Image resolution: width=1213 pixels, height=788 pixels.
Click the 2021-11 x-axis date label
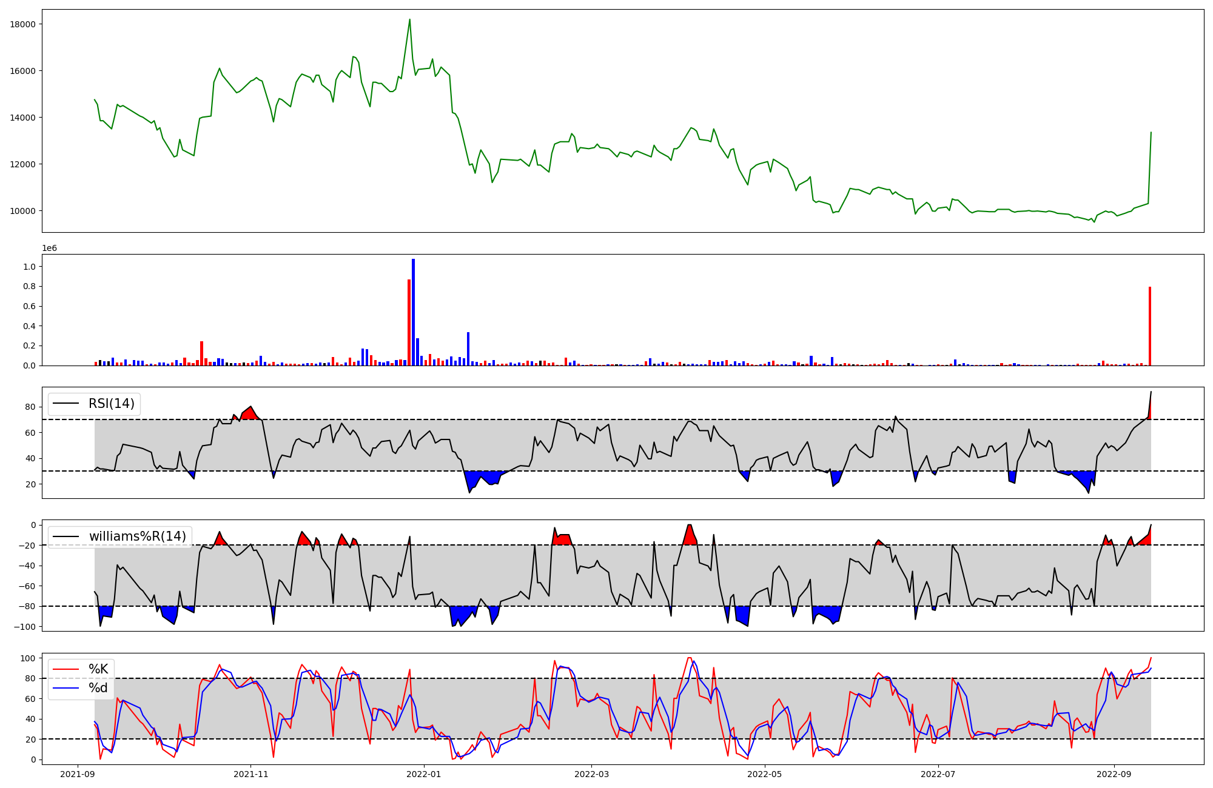click(x=250, y=774)
